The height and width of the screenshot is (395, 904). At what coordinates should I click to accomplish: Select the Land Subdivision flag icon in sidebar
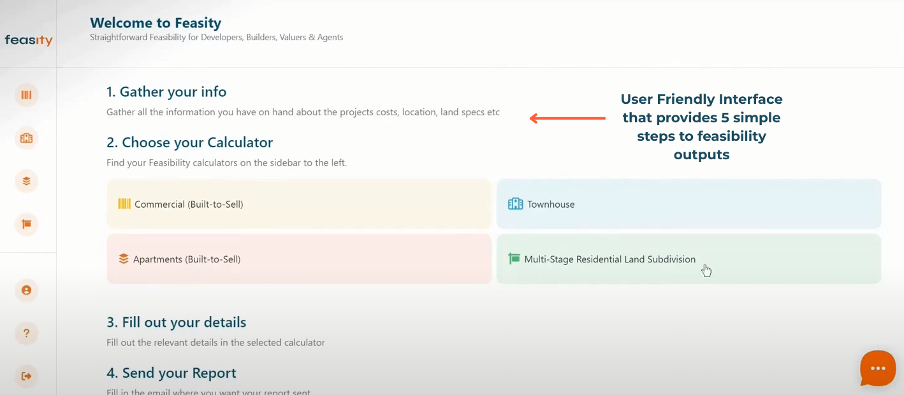pos(26,224)
